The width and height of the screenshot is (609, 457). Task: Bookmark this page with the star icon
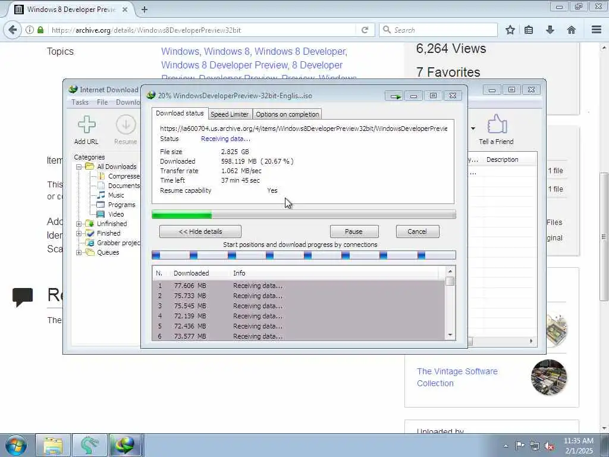point(510,30)
